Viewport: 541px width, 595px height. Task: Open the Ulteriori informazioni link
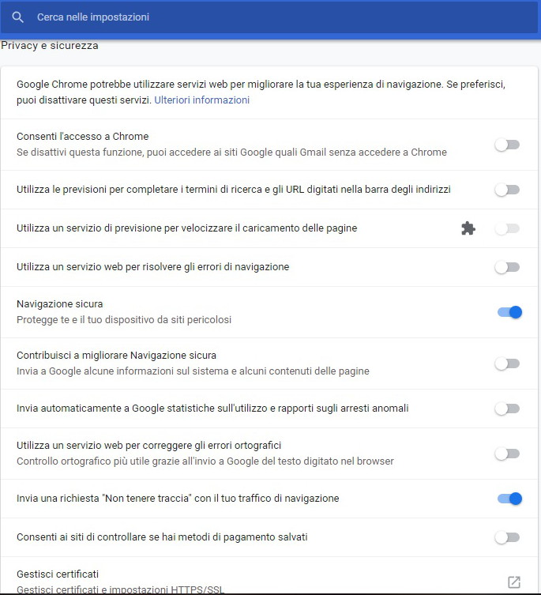click(201, 100)
